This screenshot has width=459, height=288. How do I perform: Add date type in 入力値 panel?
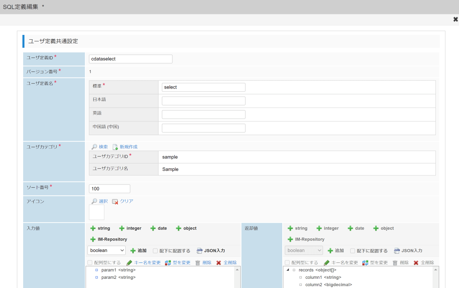coord(158,228)
